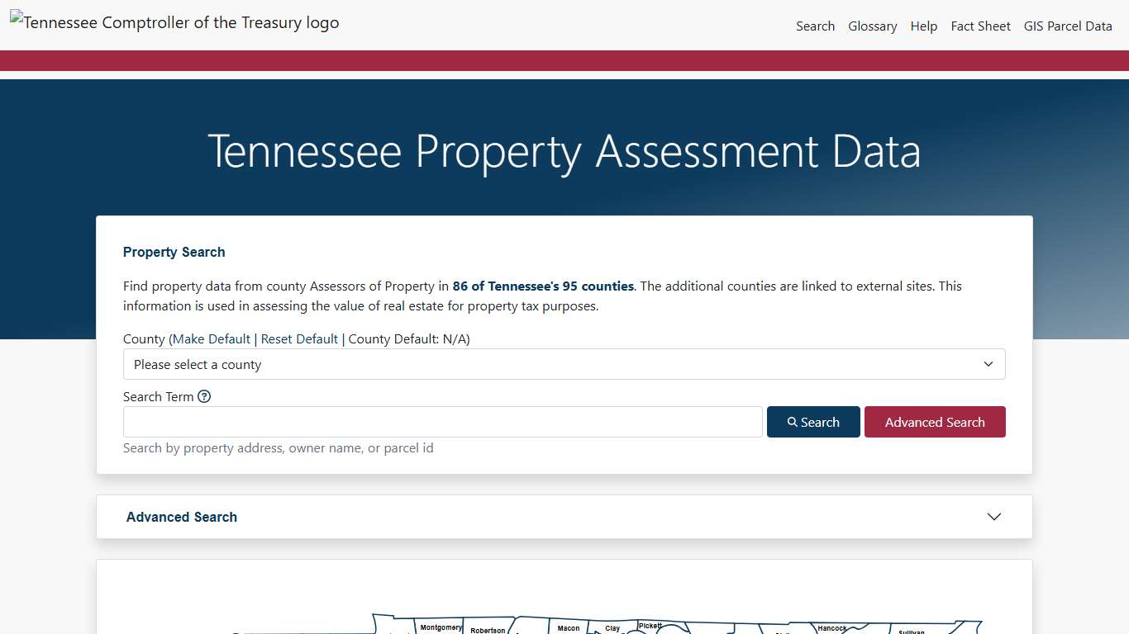Click inside the Search Term input field

(442, 421)
